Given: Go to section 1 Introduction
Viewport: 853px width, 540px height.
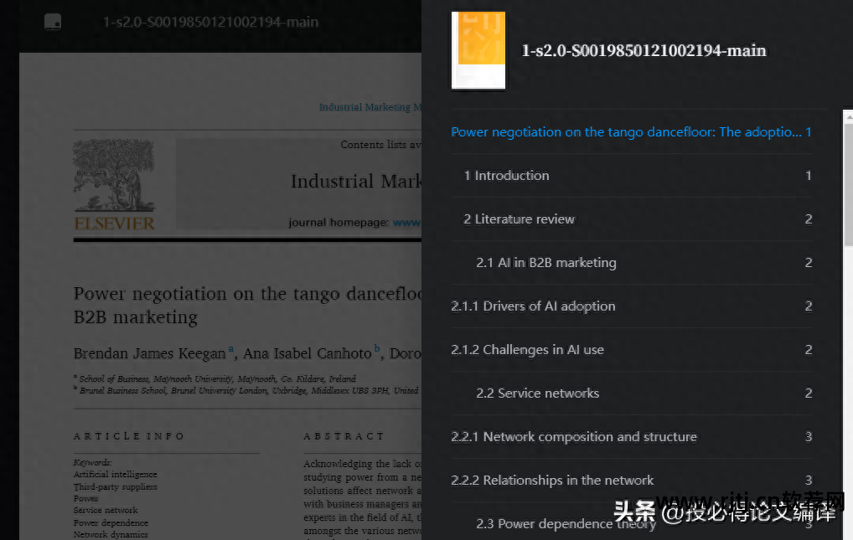Looking at the screenshot, I should tap(506, 176).
